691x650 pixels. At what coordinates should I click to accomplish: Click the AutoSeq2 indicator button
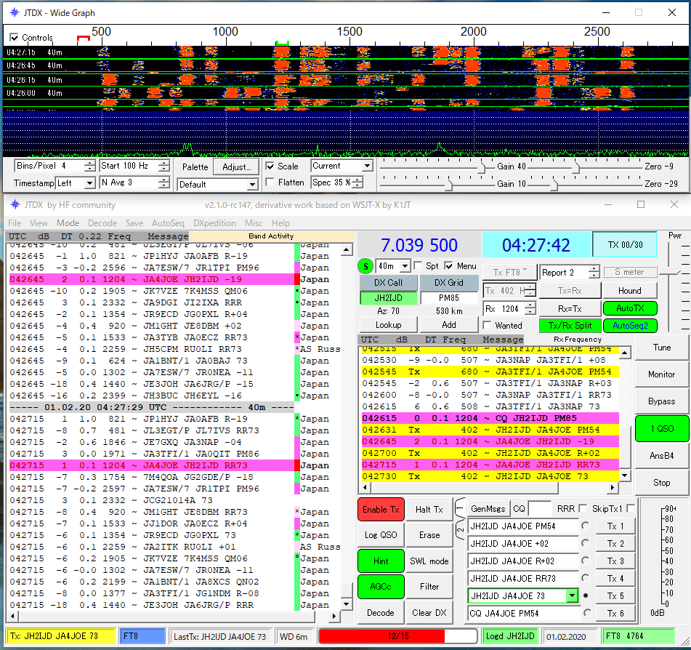tap(629, 326)
